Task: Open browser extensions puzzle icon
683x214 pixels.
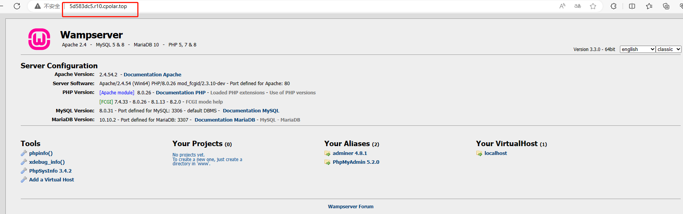Action: point(614,6)
